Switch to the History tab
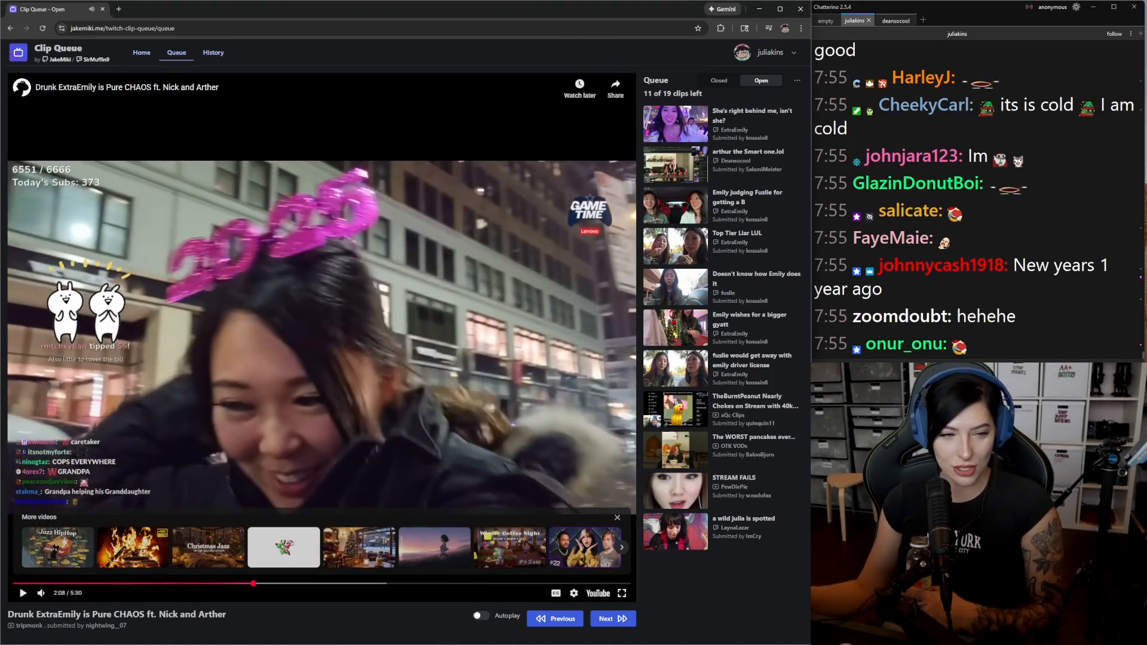 (x=213, y=53)
